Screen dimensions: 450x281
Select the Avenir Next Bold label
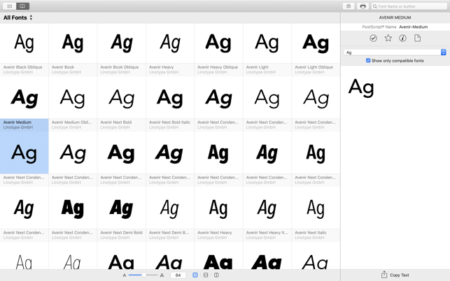click(116, 122)
